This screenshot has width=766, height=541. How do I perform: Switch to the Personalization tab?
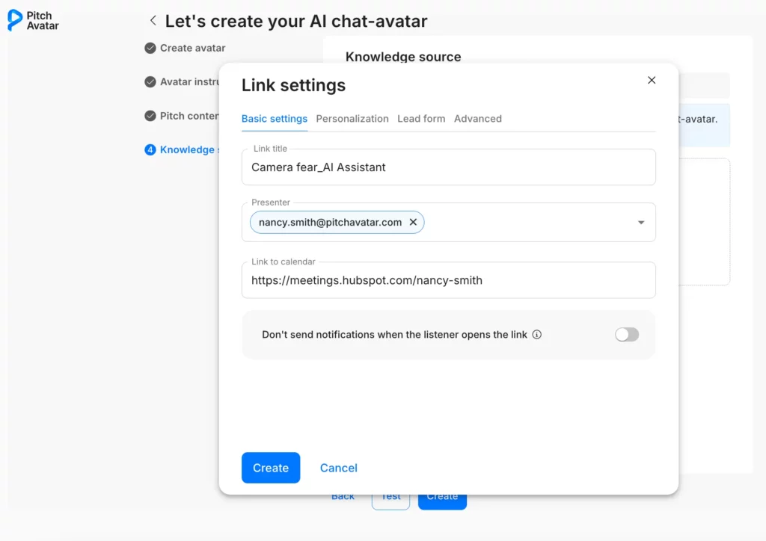(352, 119)
